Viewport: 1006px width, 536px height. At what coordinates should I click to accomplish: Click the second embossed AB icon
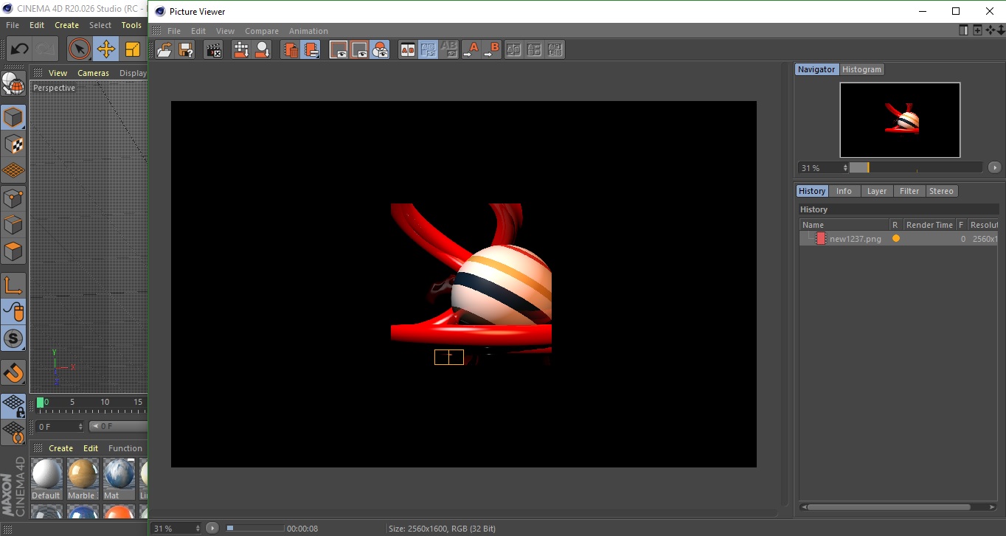535,50
